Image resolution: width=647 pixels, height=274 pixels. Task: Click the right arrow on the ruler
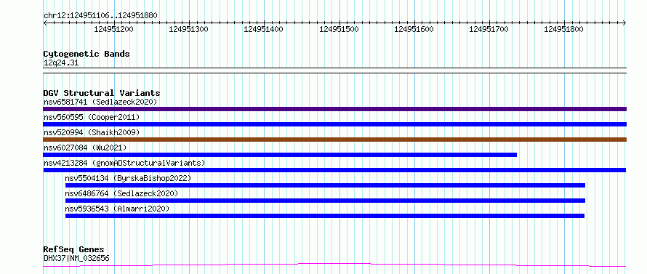tap(624, 23)
